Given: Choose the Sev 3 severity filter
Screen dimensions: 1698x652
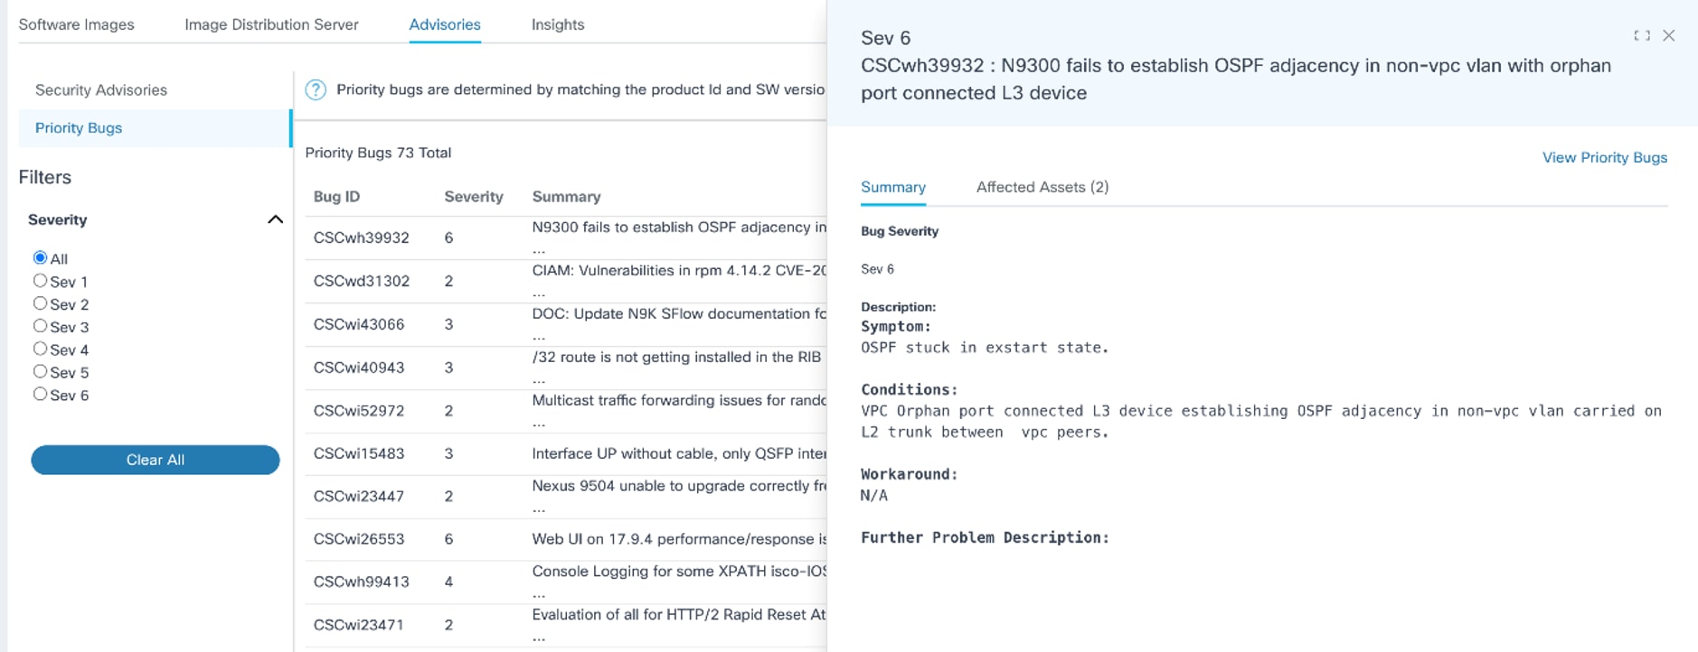Looking at the screenshot, I should 40,326.
